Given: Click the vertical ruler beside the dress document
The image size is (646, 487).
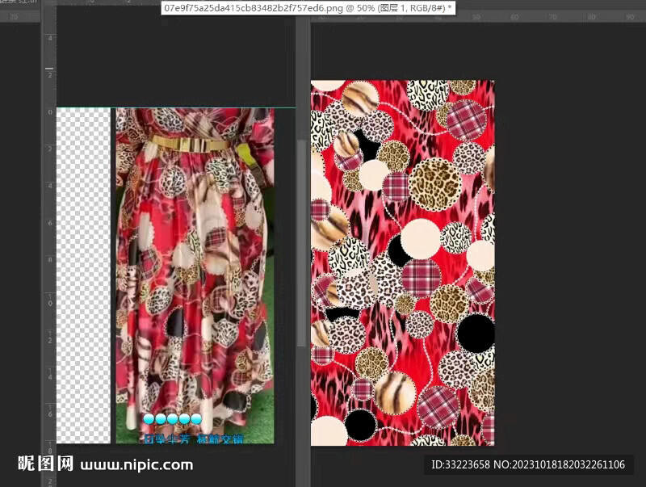Looking at the screenshot, I should [49, 242].
